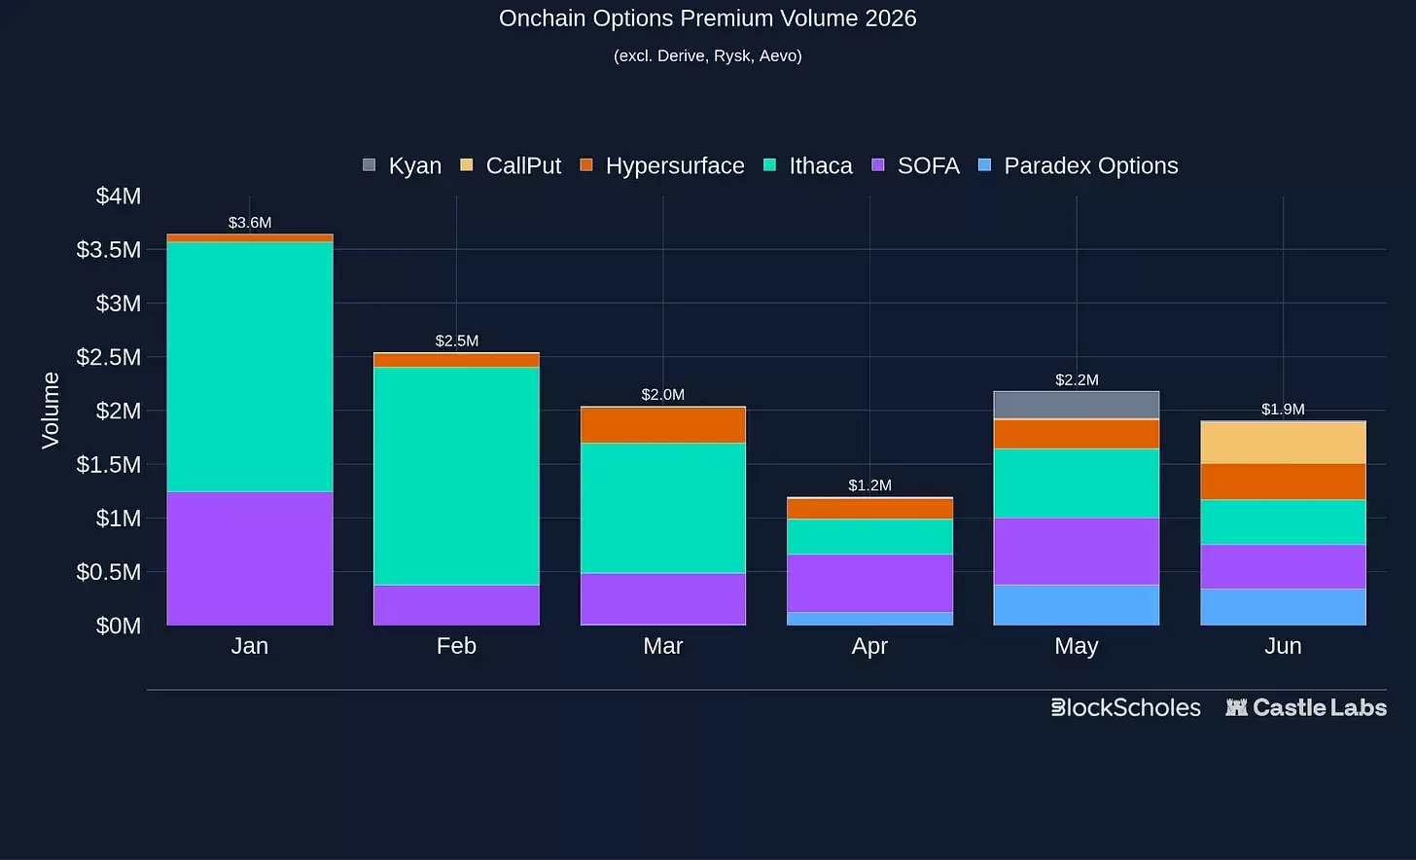Click the BlockScholes logo

[1126, 707]
